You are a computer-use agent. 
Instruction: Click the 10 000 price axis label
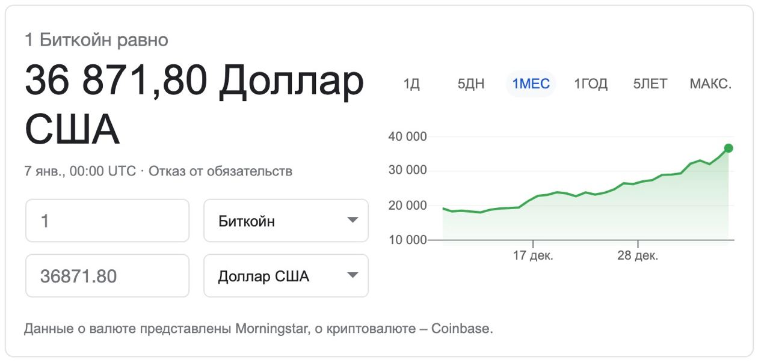[408, 240]
